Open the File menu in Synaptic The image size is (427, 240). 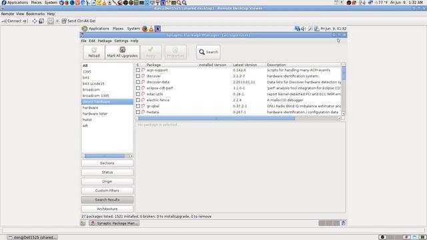click(x=83, y=41)
